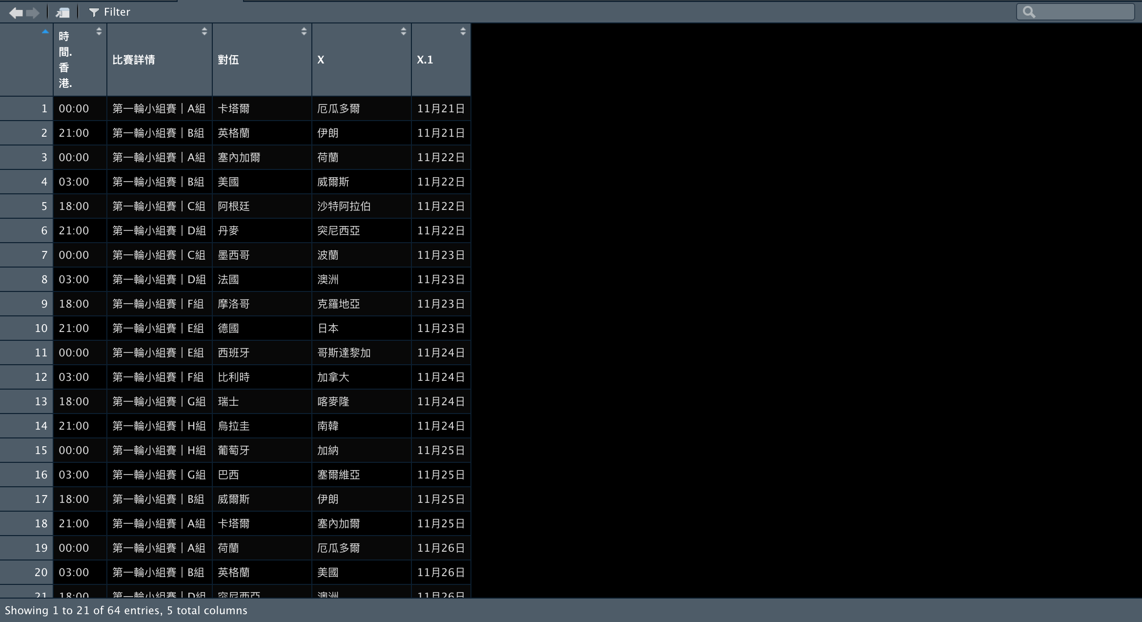1142x622 pixels.
Task: Show data in new window icon
Action: [x=62, y=12]
